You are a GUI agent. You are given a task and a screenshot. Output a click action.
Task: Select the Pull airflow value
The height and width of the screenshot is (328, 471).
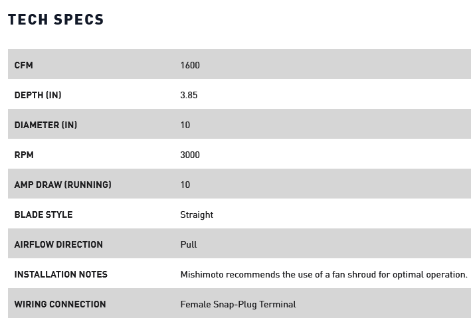pyautogui.click(x=189, y=244)
